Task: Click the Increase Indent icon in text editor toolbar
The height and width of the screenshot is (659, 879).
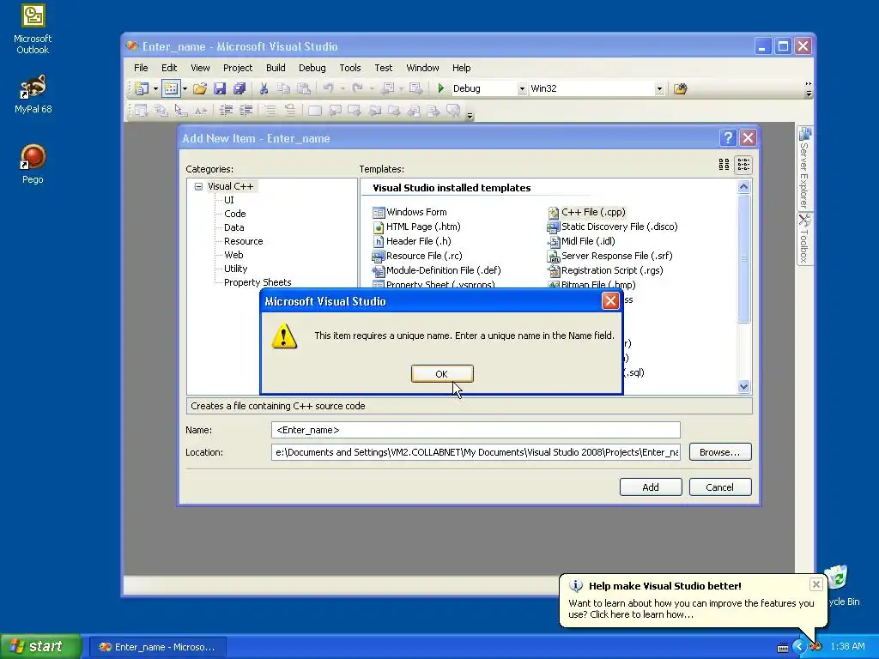Action: 246,111
